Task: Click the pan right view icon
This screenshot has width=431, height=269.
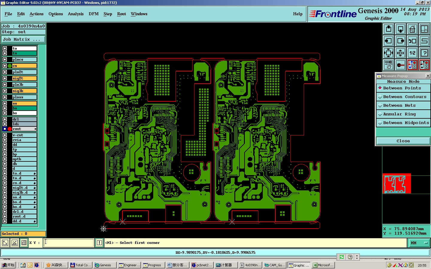Action: (x=400, y=41)
